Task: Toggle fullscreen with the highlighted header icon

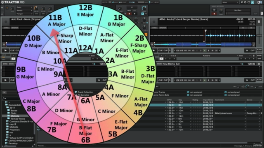Action: point(252,2)
